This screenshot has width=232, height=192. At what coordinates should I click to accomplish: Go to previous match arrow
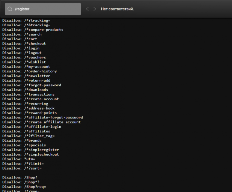tap(87, 9)
